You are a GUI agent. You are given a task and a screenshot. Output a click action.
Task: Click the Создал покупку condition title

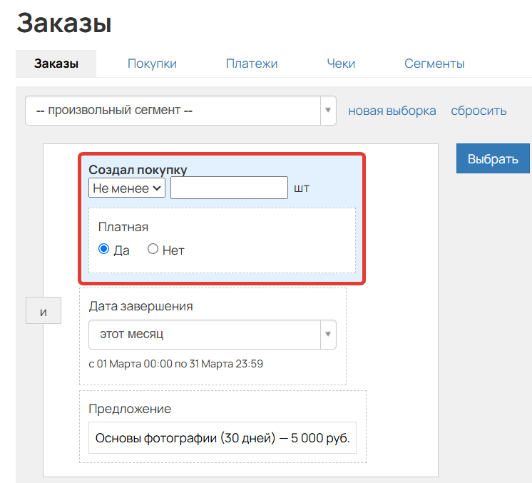[x=138, y=169]
